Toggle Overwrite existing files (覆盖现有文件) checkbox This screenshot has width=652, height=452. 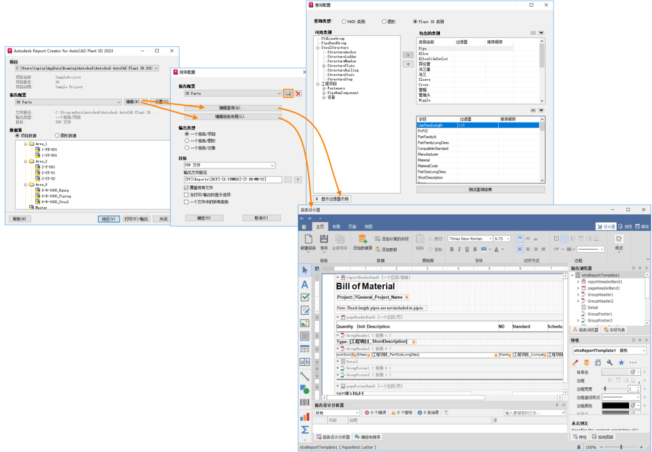point(187,188)
